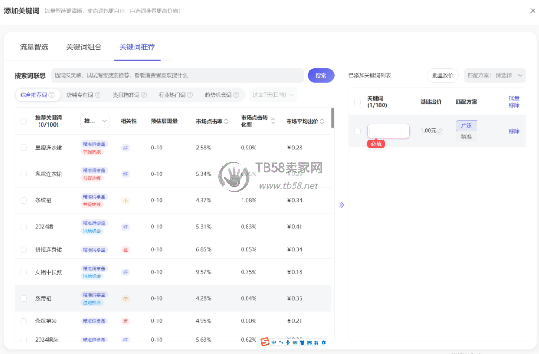The image size is (539, 354).
Task: Switch to the 关键词组合 tab
Action: point(84,47)
